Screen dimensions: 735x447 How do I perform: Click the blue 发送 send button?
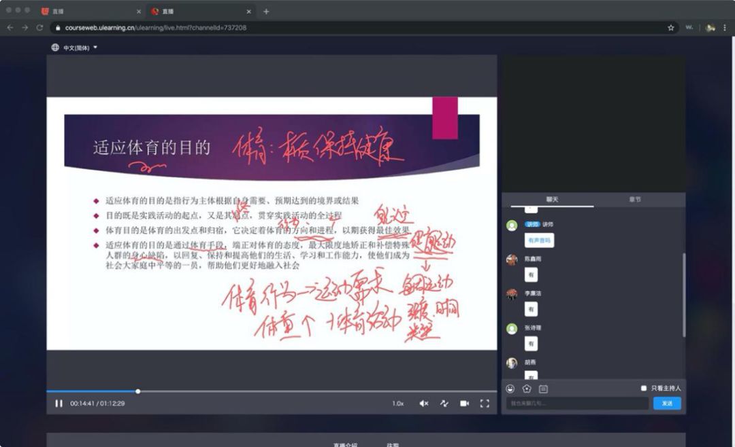point(667,404)
